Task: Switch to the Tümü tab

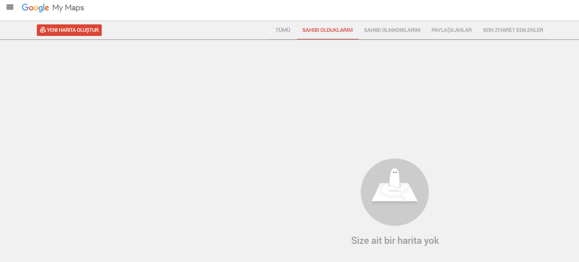Action: point(283,30)
